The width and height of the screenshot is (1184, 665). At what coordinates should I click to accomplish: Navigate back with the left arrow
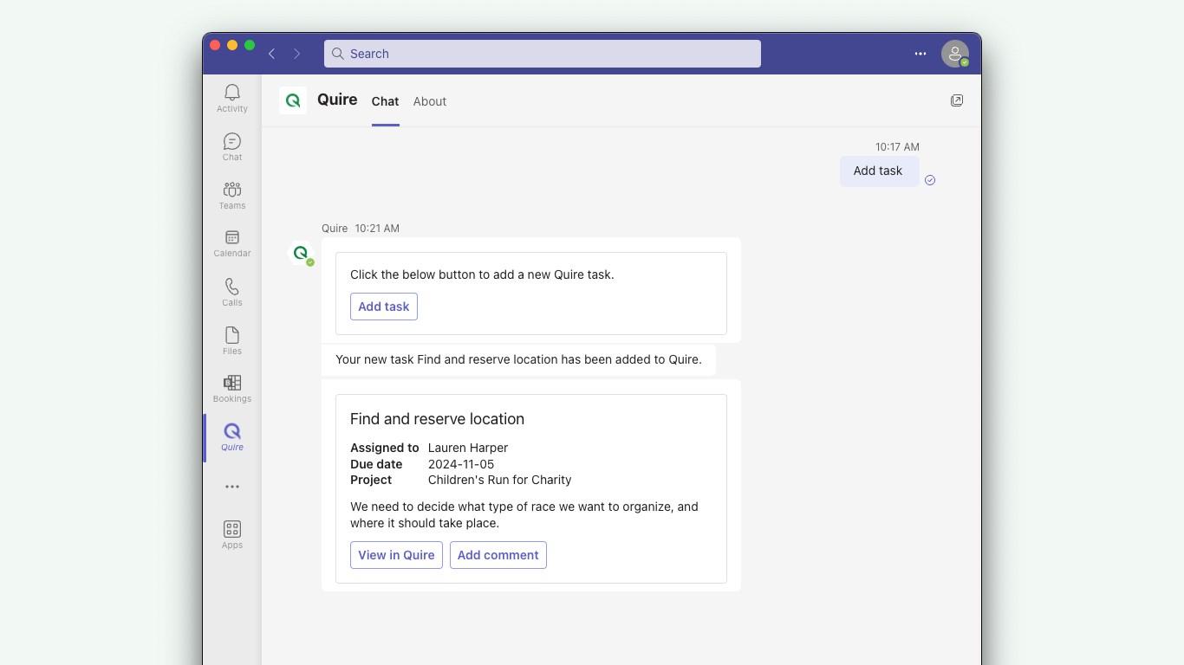[272, 54]
